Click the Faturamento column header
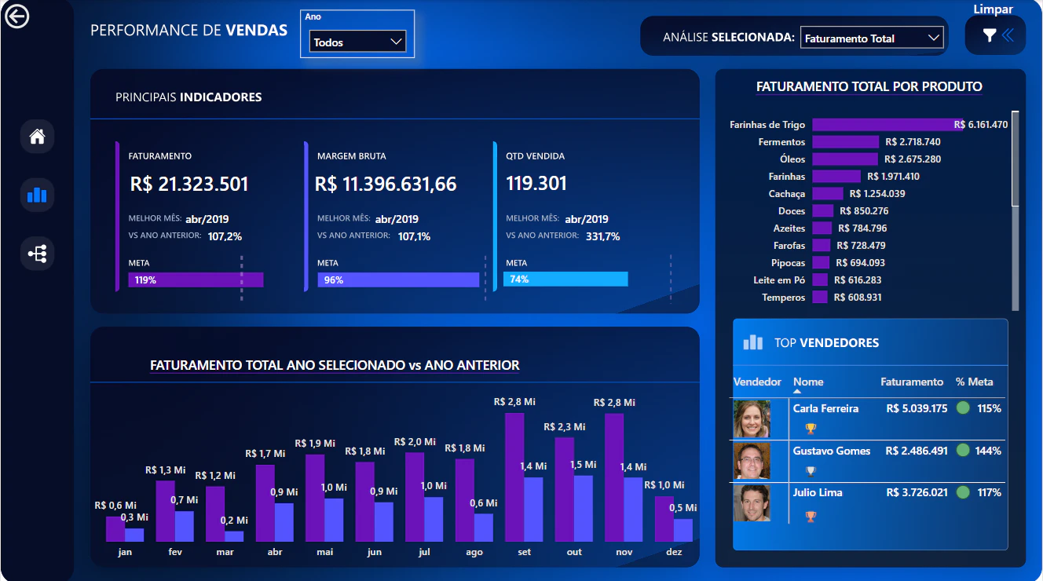The width and height of the screenshot is (1043, 581). tap(912, 382)
